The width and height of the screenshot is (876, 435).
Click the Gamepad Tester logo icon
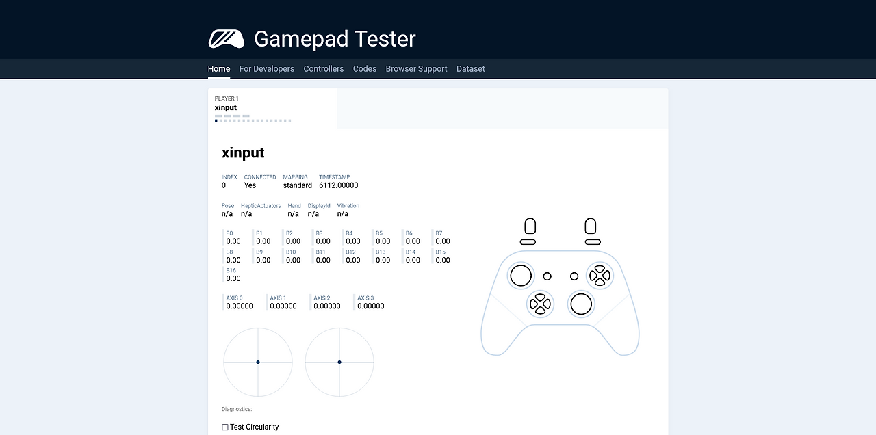(226, 38)
